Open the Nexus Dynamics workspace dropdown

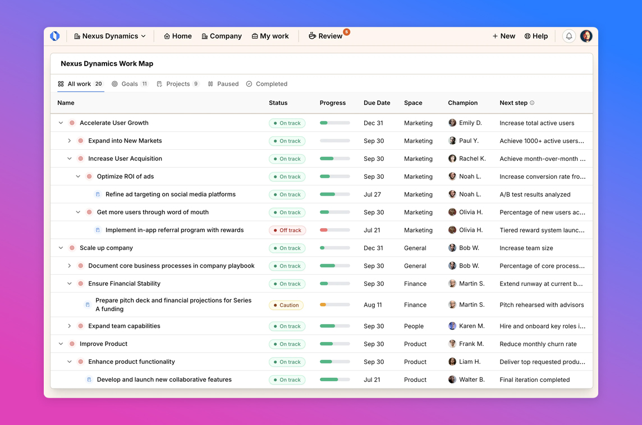110,36
